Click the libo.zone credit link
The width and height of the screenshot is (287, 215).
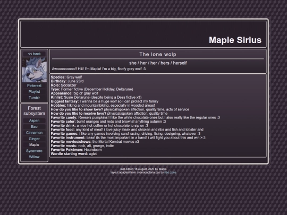[170, 173]
